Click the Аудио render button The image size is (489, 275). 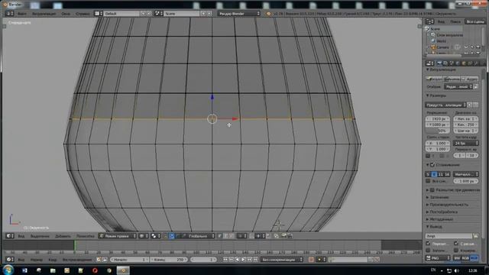(x=470, y=79)
